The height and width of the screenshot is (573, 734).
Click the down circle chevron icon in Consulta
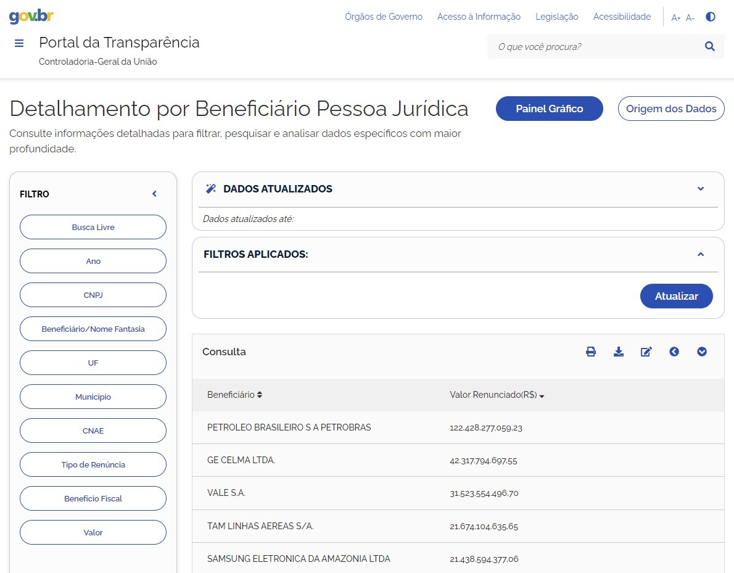point(702,352)
